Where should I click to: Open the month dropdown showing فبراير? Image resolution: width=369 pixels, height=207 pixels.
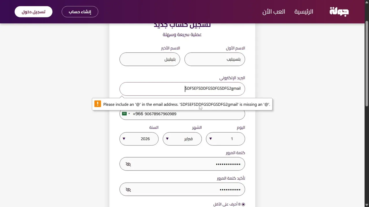point(182,139)
